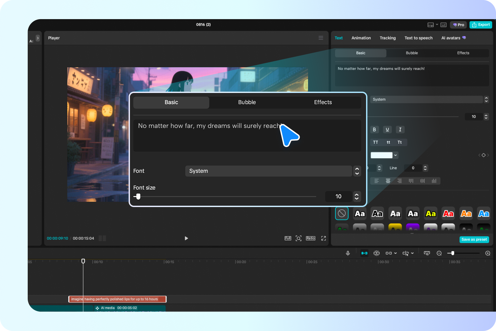Play the video in the player
The height and width of the screenshot is (331, 496).
186,238
